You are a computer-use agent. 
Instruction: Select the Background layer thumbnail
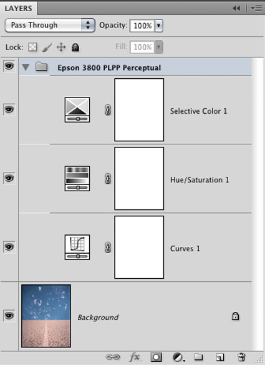pyautogui.click(x=46, y=316)
